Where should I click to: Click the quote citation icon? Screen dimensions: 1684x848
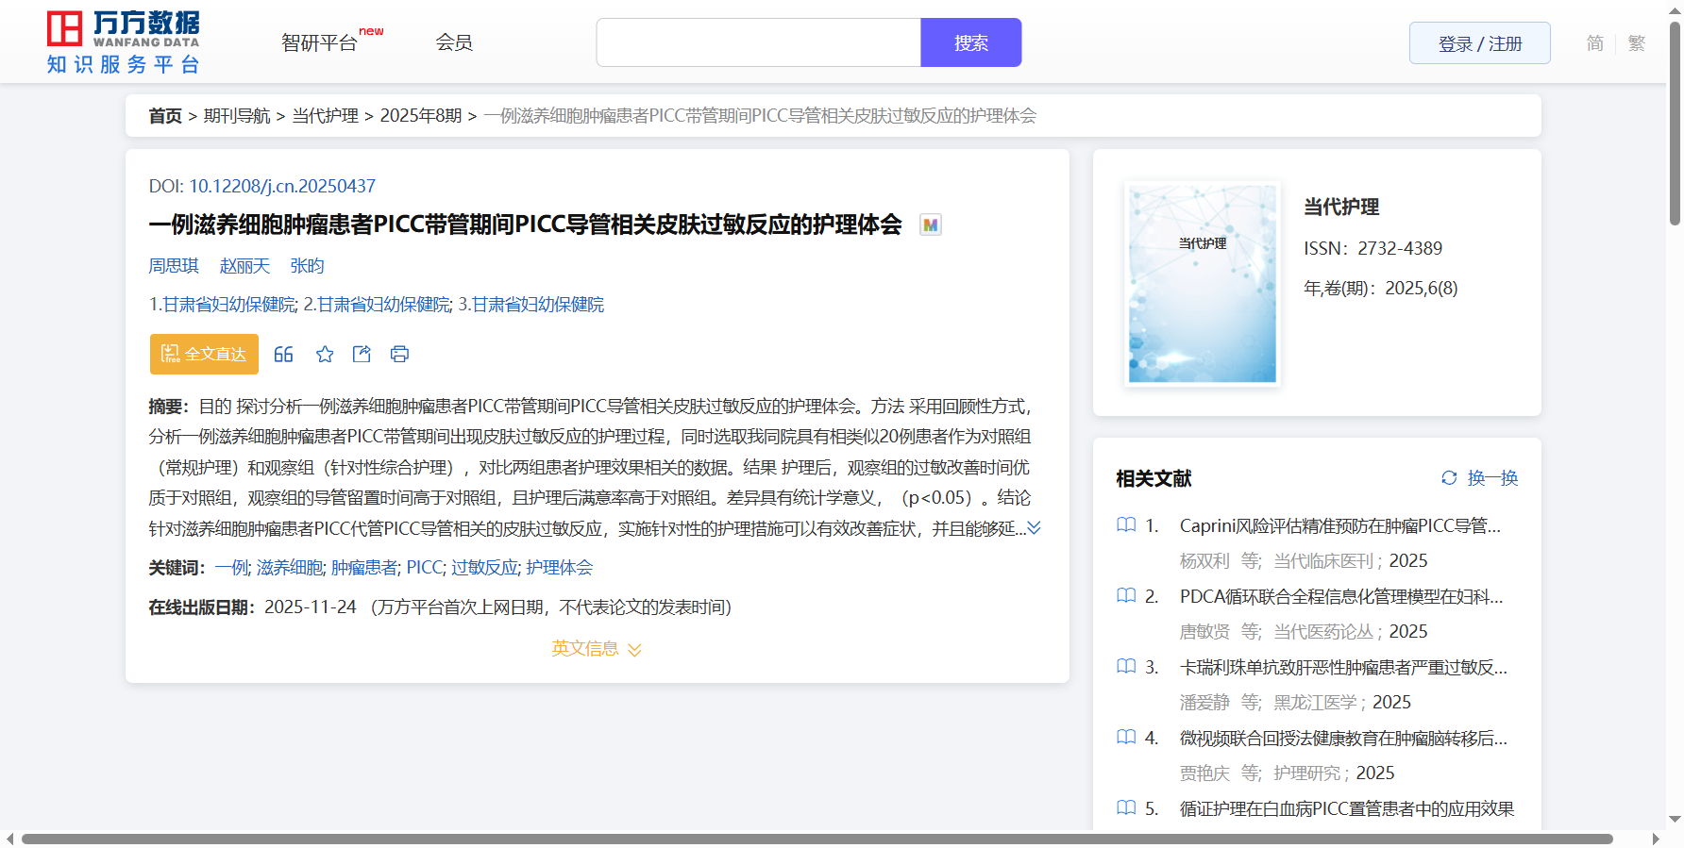click(283, 354)
